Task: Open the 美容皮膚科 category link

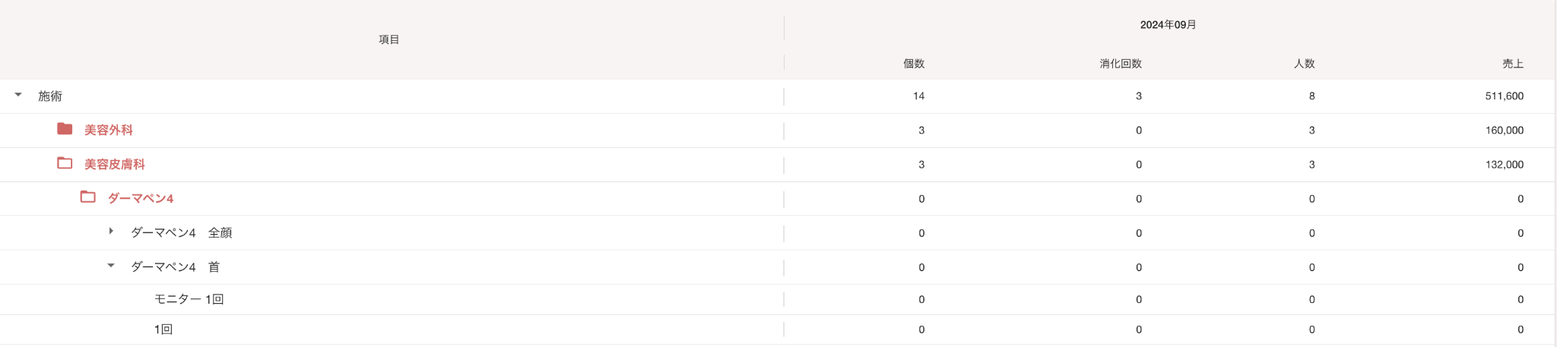Action: [x=115, y=164]
